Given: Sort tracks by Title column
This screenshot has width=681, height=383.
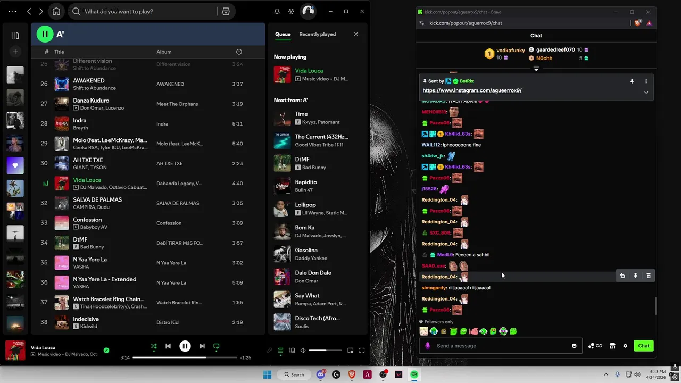Looking at the screenshot, I should 59,52.
